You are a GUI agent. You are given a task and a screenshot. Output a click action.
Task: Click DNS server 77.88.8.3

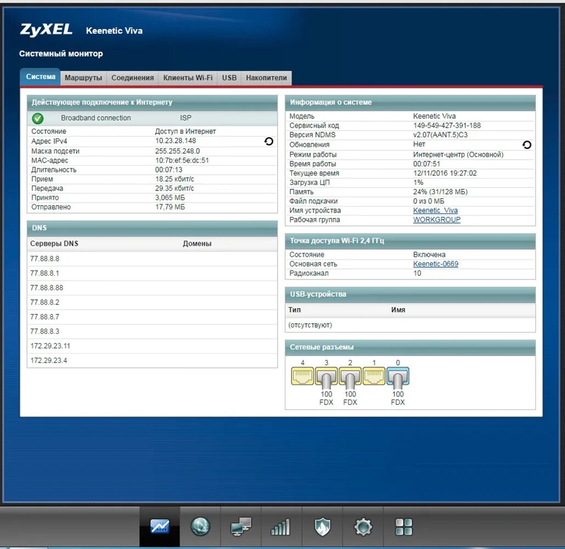[44, 331]
